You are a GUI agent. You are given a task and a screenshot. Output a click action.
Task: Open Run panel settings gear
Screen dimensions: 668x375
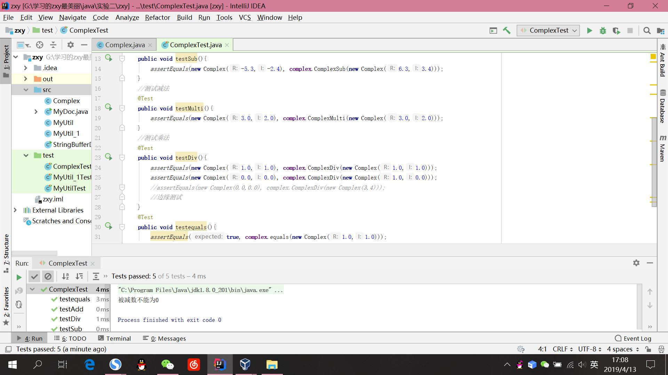tap(636, 263)
